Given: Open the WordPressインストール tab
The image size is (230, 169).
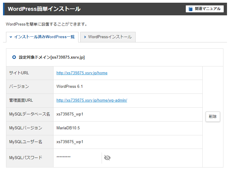Looking at the screenshot, I should click(x=108, y=37).
